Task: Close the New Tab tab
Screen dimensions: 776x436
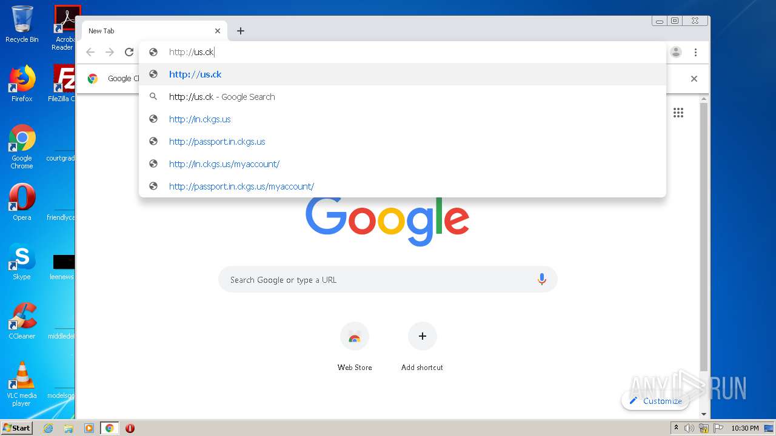Action: (x=218, y=31)
